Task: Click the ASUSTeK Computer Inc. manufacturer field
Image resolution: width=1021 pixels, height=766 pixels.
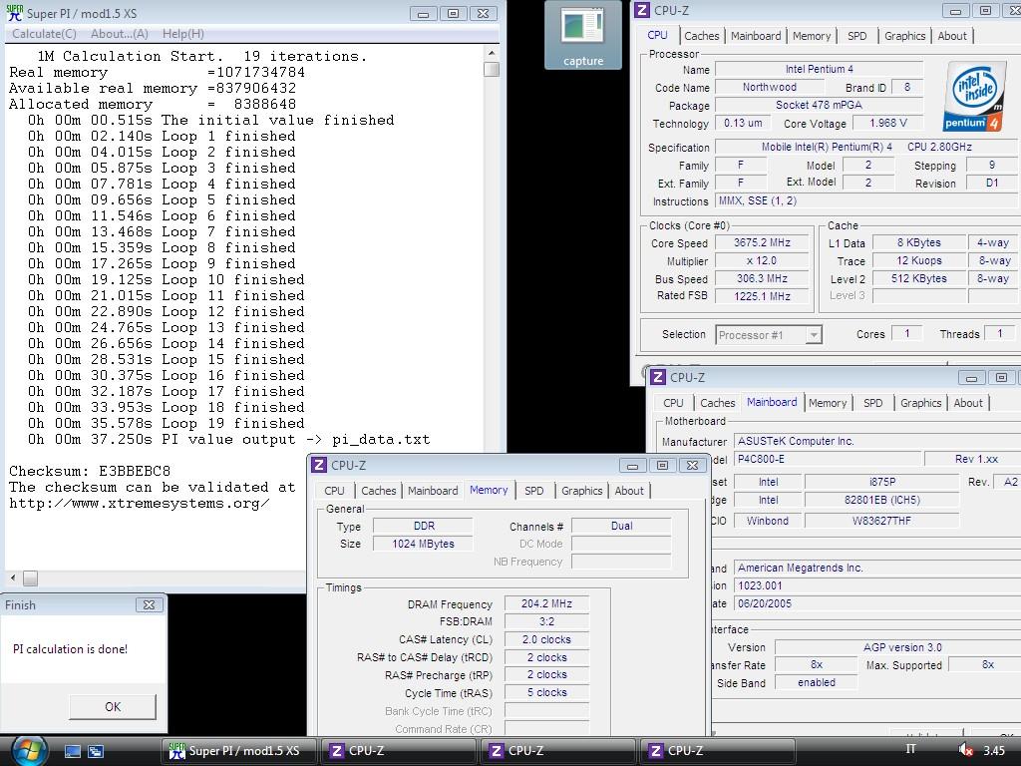Action: click(877, 441)
